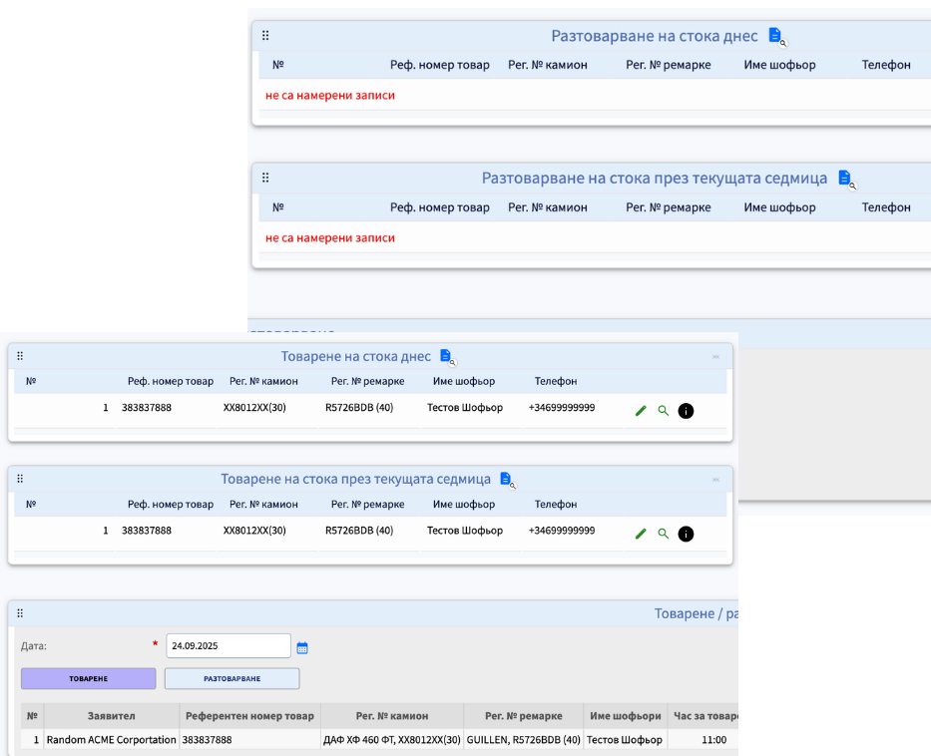
Task: Show info for today's loading record
Action: point(686,411)
